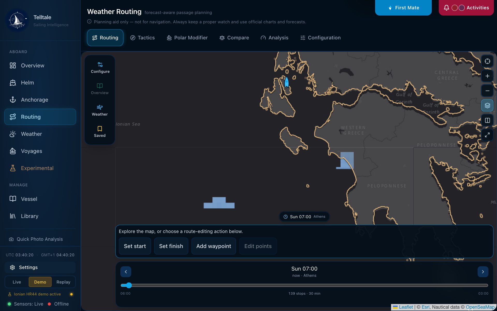
Task: Show Weather layer from the map panel
Action: click(100, 110)
